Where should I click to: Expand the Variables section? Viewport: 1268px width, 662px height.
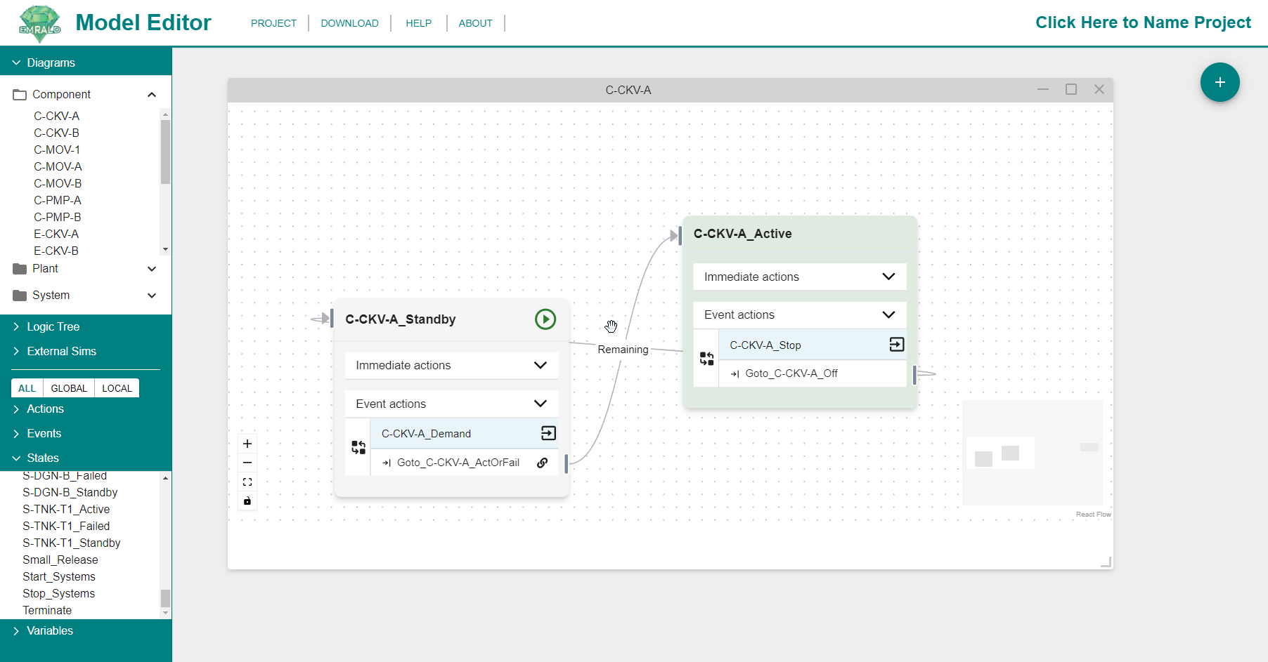16,630
